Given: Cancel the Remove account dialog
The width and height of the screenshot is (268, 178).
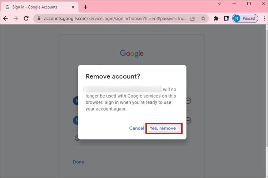Looking at the screenshot, I should tap(137, 128).
